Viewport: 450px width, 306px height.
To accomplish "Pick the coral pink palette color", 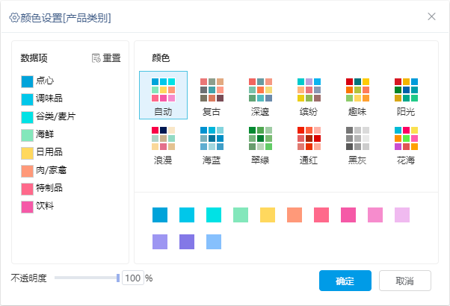I will pyautogui.click(x=321, y=215).
